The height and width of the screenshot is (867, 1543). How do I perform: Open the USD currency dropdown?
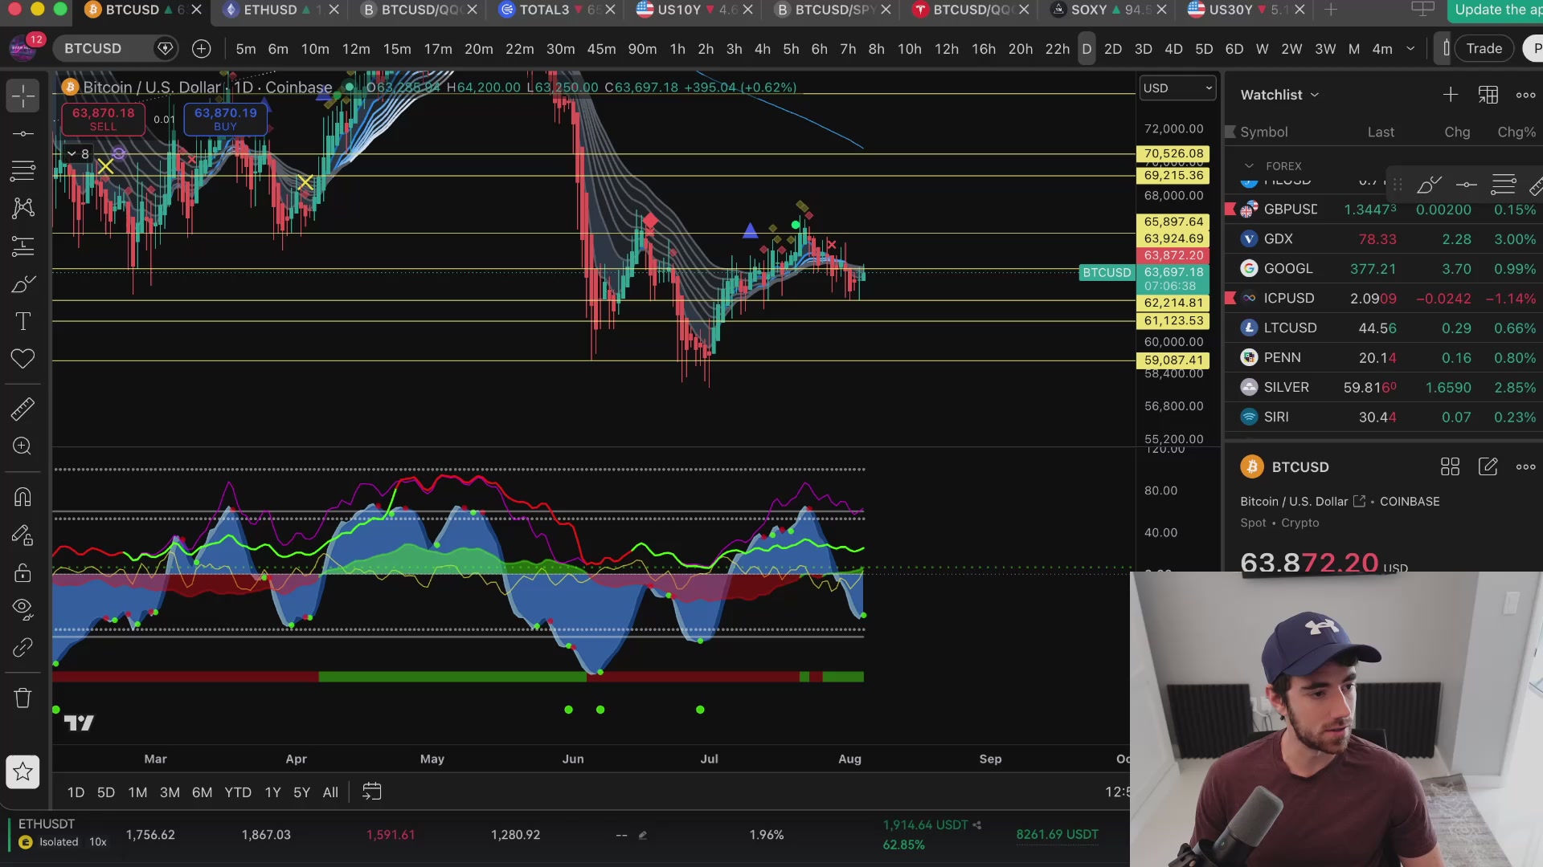click(1177, 88)
